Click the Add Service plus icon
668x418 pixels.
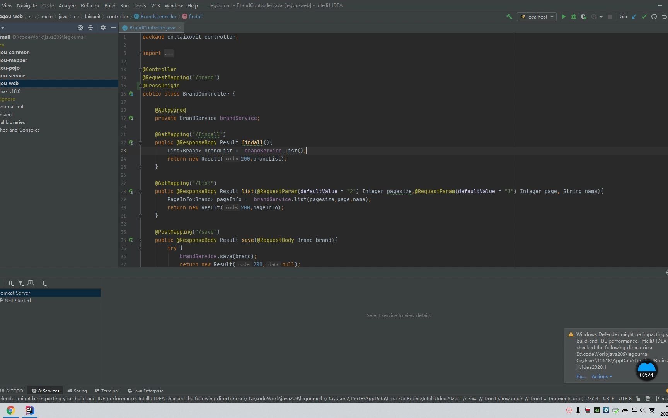pos(44,283)
